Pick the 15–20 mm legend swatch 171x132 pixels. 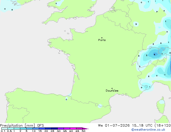click(42, 128)
